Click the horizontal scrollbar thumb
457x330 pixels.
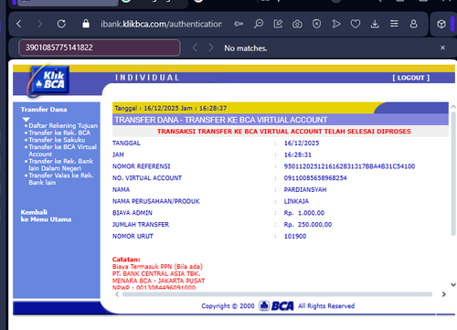point(277,294)
